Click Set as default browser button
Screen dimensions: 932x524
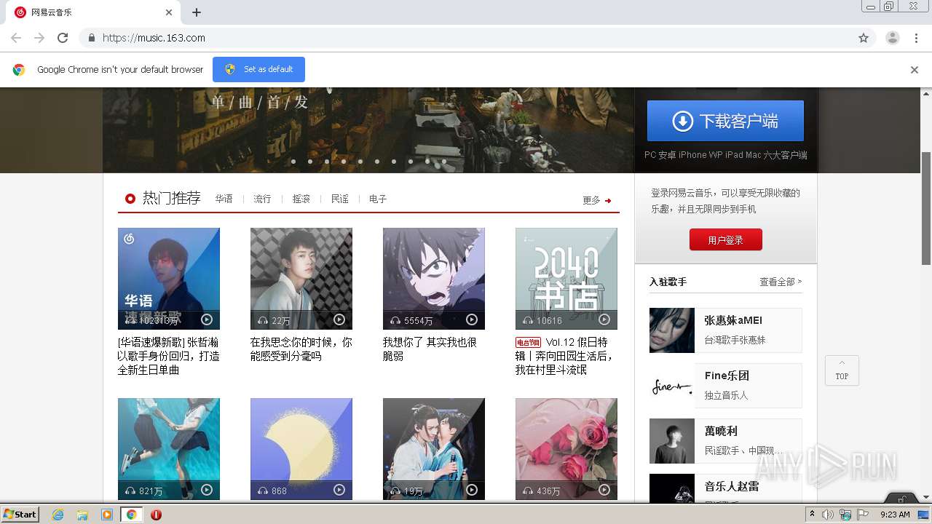(258, 69)
